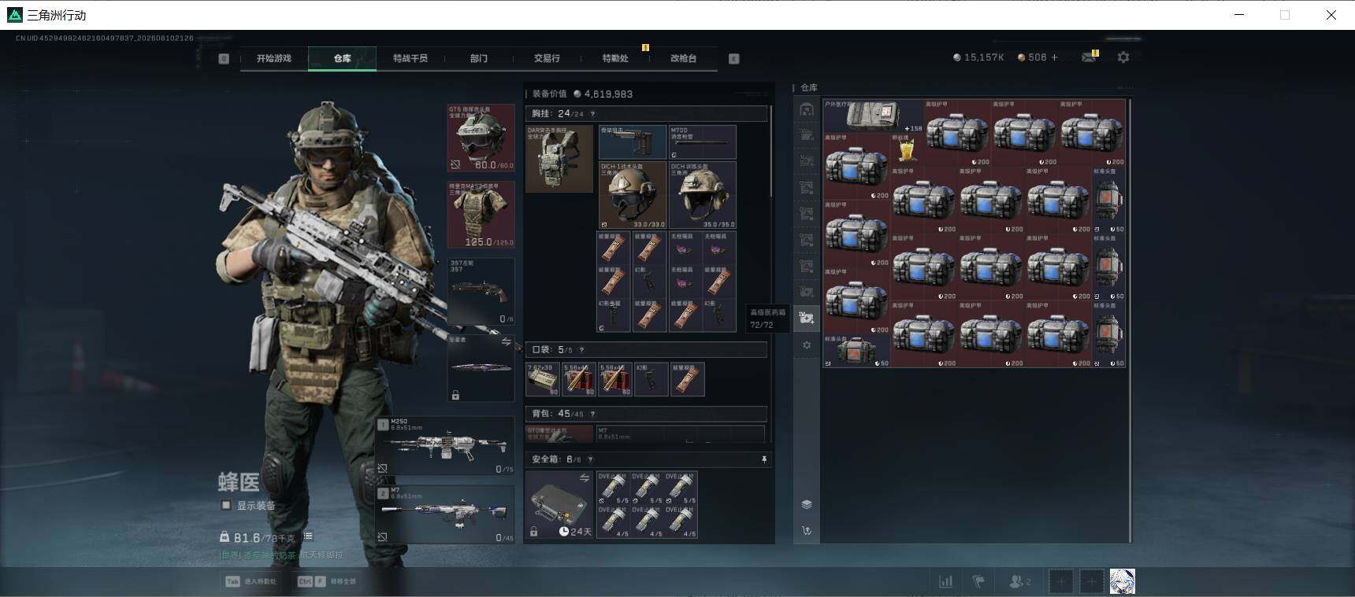Open the 口袋 help question mark
Viewport: 1355px width, 597px height.
click(581, 350)
